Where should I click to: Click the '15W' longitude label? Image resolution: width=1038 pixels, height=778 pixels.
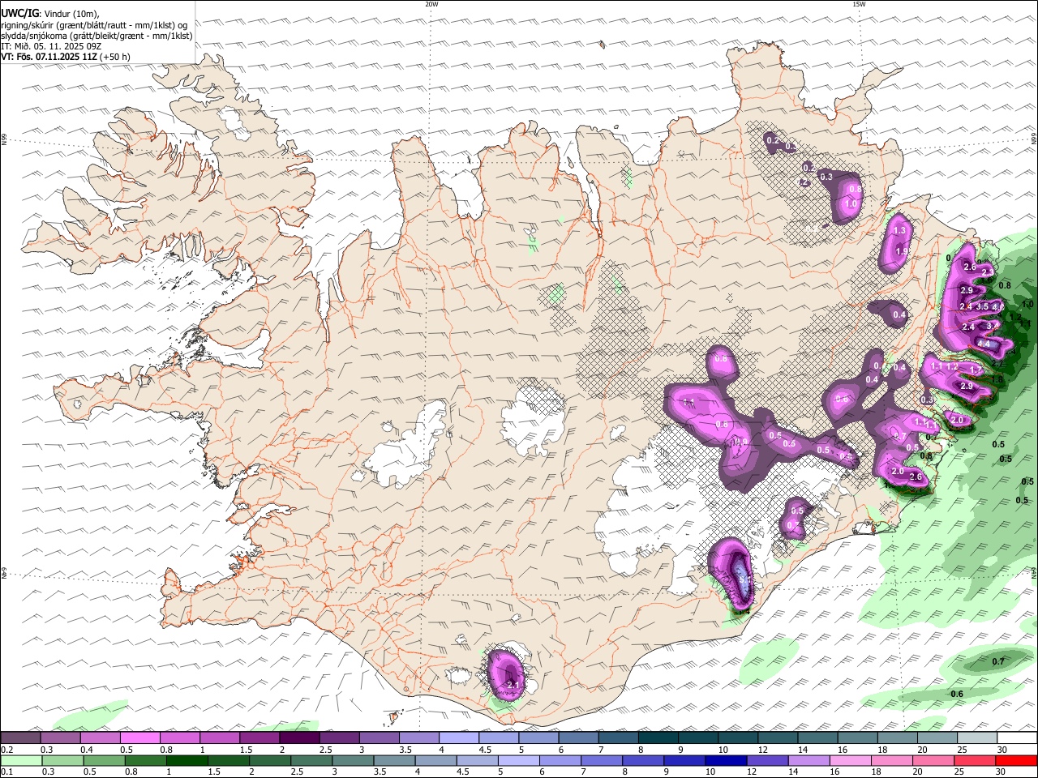click(859, 4)
